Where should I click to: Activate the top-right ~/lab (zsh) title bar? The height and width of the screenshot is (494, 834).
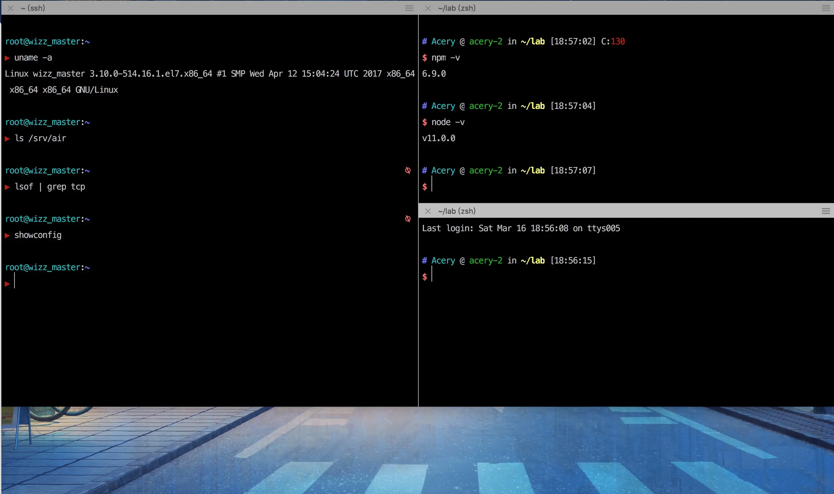(457, 8)
